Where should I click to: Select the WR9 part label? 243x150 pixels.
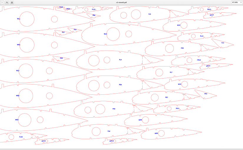(156, 133)
